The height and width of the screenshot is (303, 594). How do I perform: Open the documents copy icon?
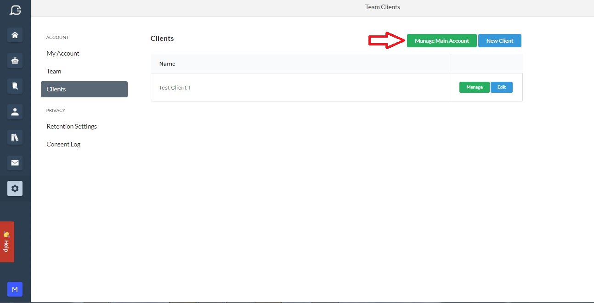[15, 85]
